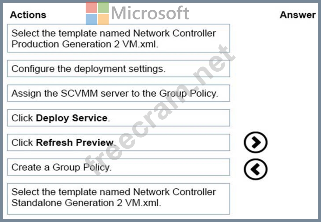Click the right arrow move button

(256, 142)
